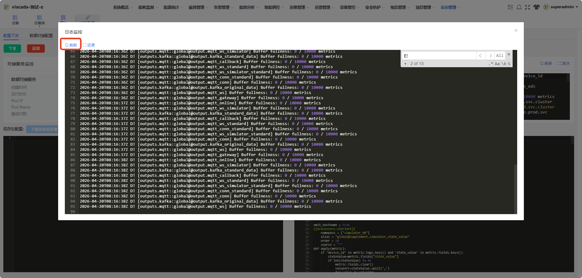Open the 设备 section icon
The height and width of the screenshot is (278, 582).
click(x=15, y=20)
